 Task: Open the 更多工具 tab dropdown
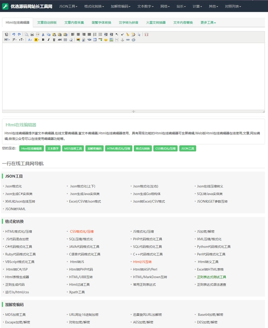208,22
